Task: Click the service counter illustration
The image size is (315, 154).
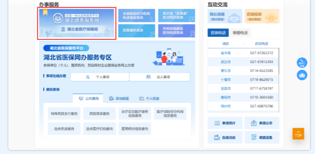Action: pyautogui.click(x=169, y=56)
